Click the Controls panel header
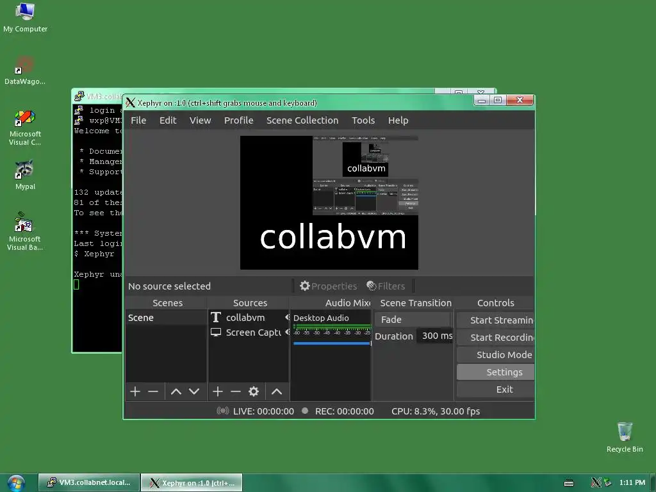This screenshot has height=492, width=656. click(x=495, y=303)
